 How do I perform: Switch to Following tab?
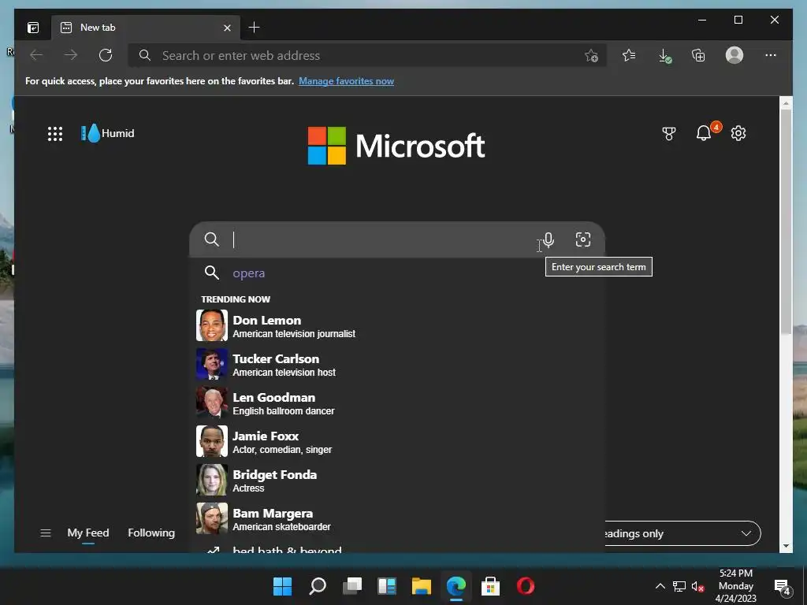point(151,533)
